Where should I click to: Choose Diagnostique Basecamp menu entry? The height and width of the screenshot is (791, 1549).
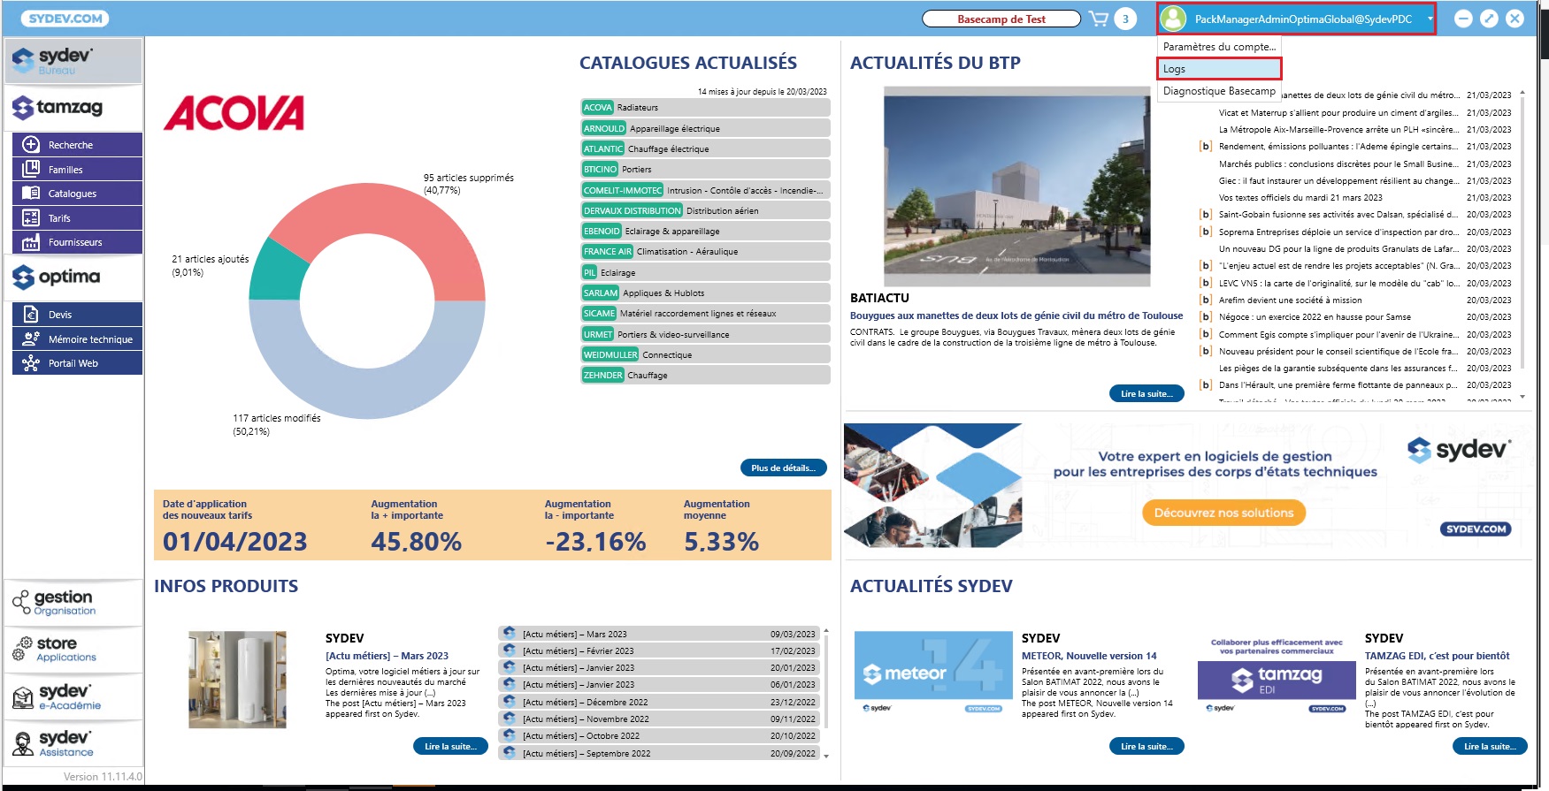coord(1219,91)
